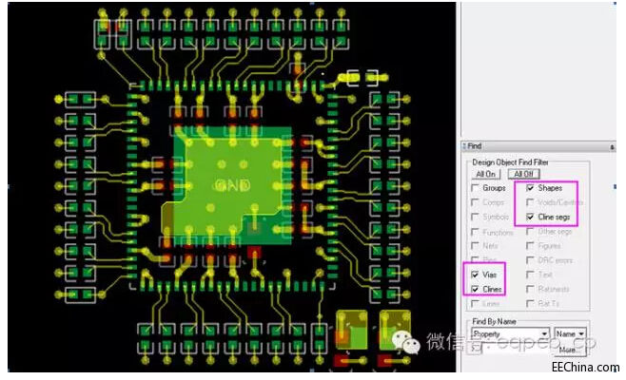The width and height of the screenshot is (626, 380).
Task: Open the More options button
Action: (x=567, y=350)
